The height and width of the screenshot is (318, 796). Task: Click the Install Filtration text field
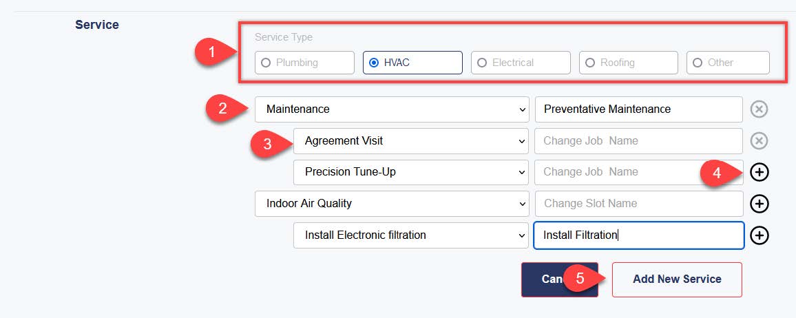(x=638, y=235)
